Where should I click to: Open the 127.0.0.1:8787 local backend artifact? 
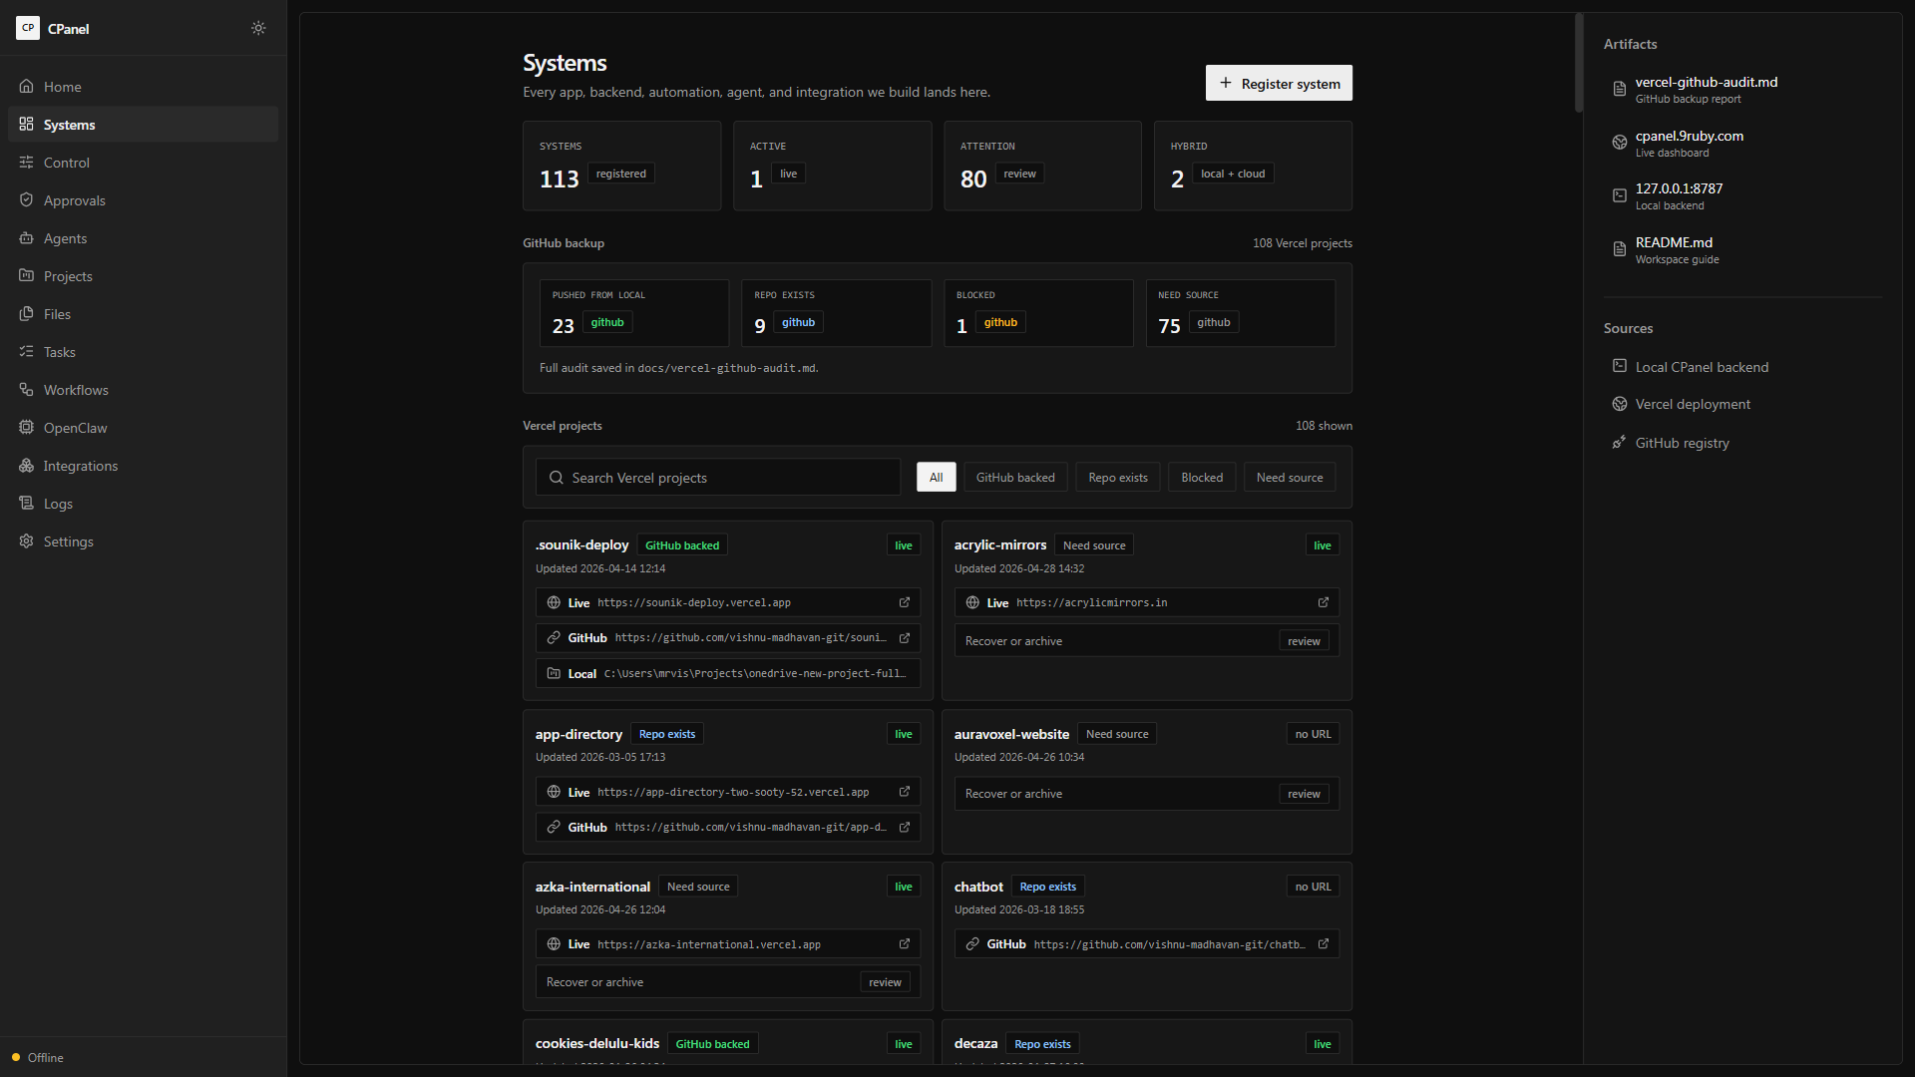1742,196
